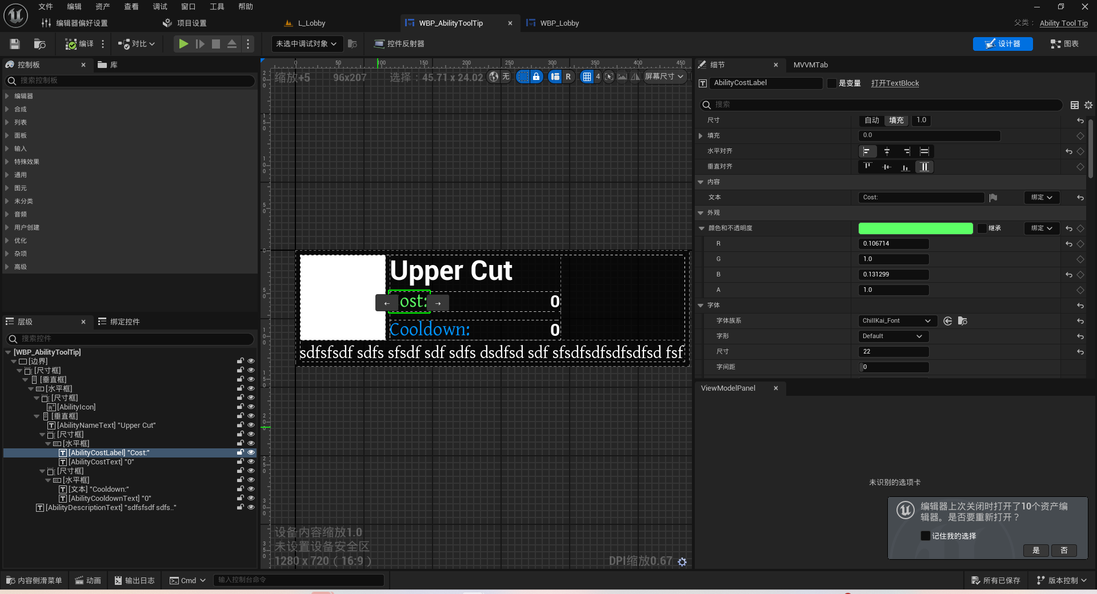Toggle visibility of AbilityDescriptionText row

tap(251, 508)
